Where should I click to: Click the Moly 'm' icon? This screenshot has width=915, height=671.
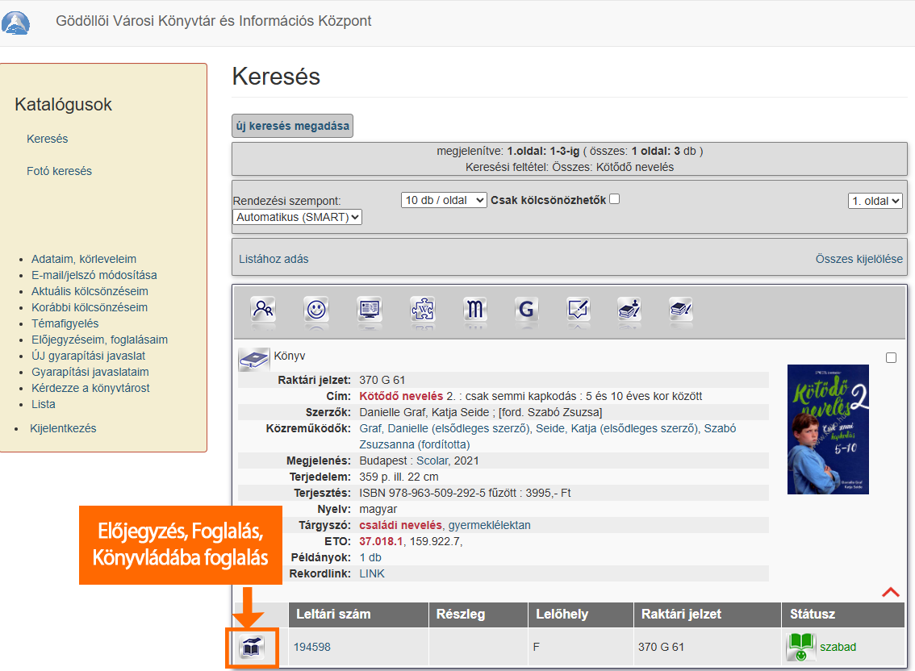point(475,310)
